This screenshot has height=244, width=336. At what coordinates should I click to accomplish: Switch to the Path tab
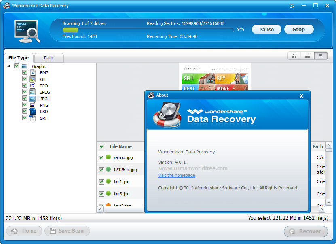click(x=49, y=58)
